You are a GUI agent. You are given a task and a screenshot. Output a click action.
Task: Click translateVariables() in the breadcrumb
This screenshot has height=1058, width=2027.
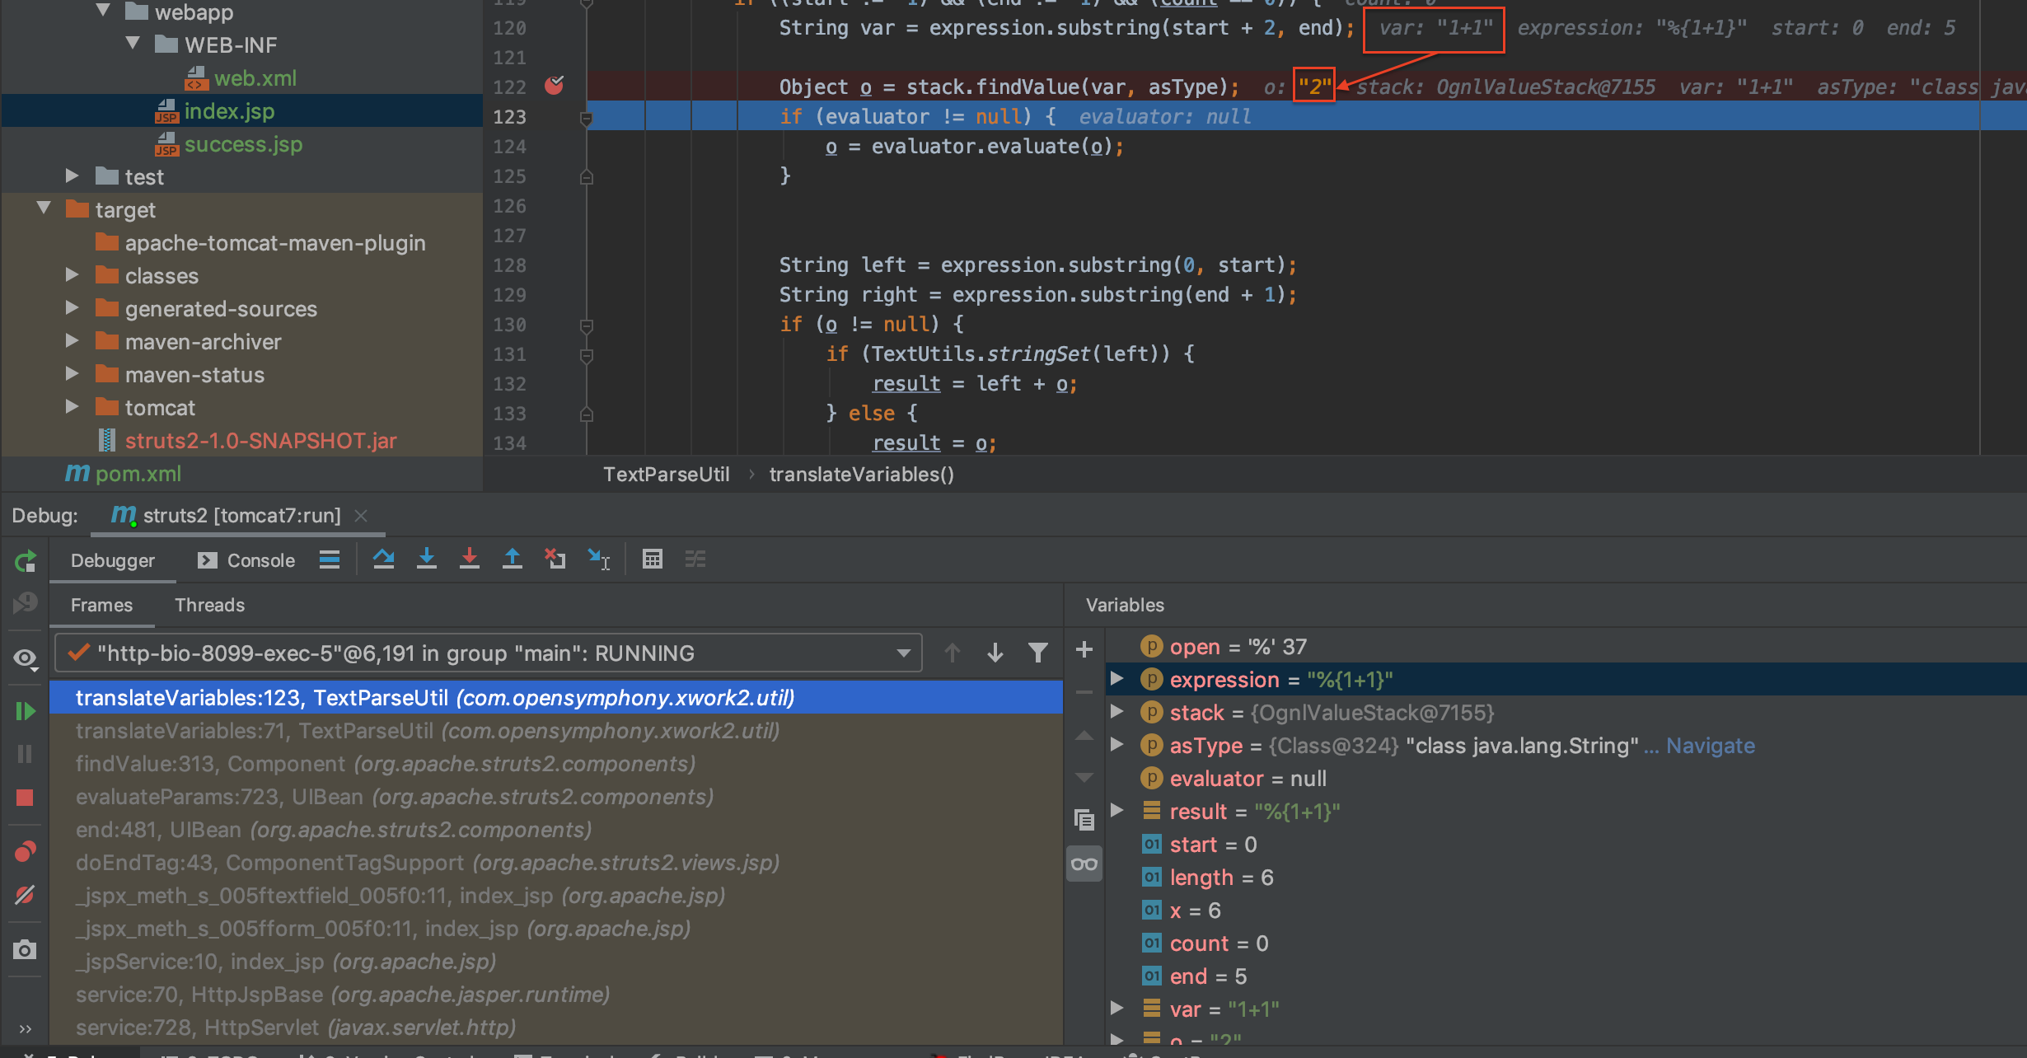tap(861, 475)
